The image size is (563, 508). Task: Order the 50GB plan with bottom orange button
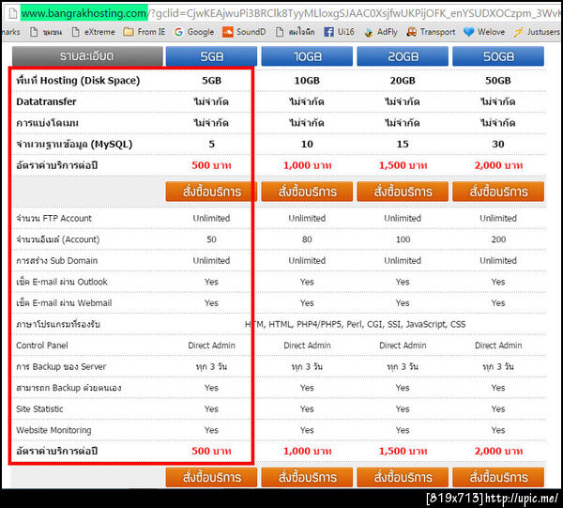point(498,477)
